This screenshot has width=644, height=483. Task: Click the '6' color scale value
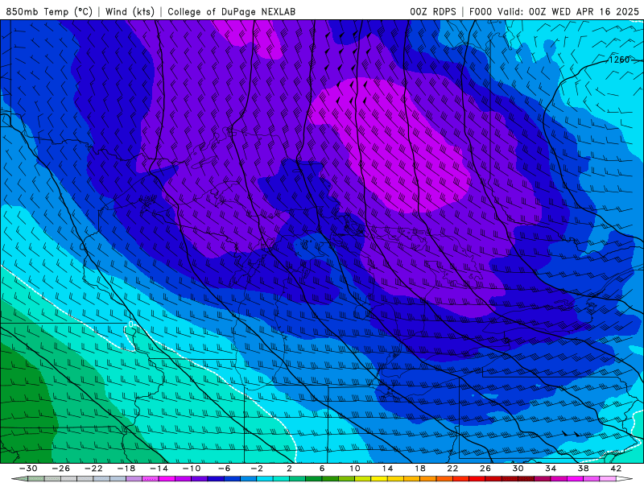coord(322,469)
